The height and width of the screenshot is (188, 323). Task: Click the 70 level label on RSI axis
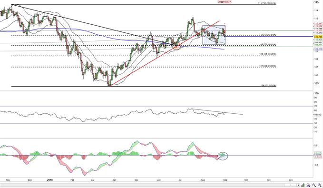point(315,106)
